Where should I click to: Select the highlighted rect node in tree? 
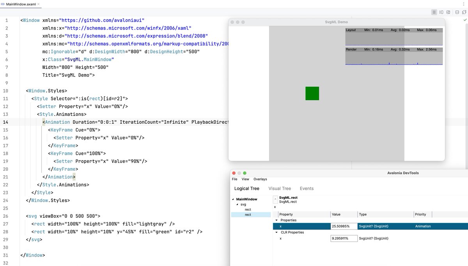click(251, 215)
